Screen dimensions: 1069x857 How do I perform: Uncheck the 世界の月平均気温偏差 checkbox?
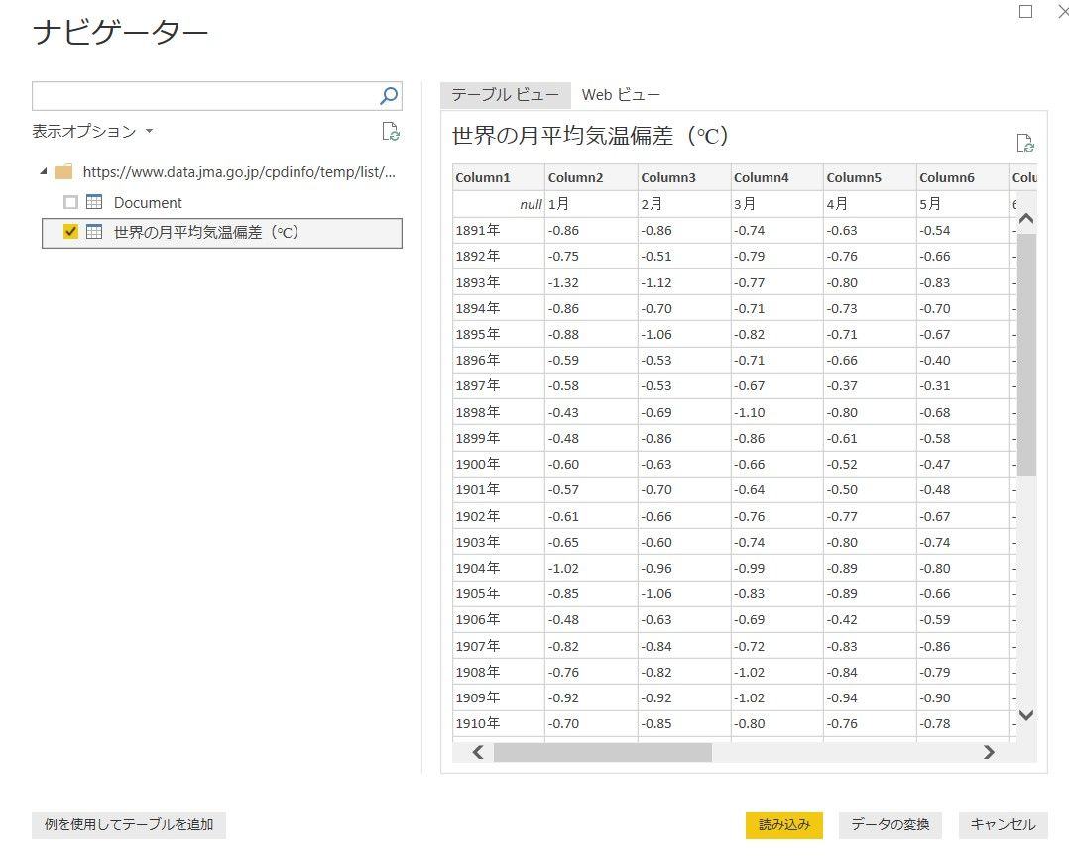[70, 232]
